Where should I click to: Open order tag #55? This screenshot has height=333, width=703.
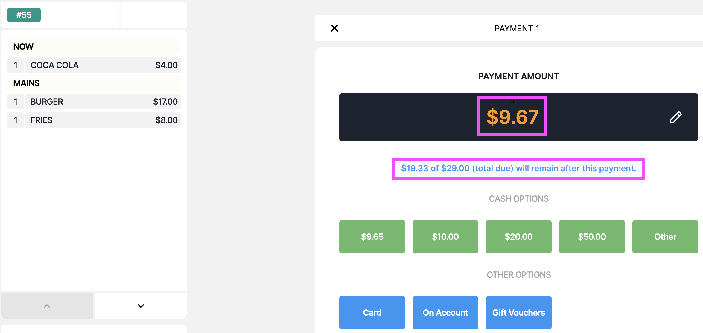pyautogui.click(x=24, y=15)
